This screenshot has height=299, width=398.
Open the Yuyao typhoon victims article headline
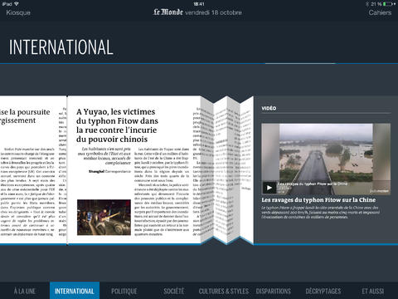(x=117, y=125)
